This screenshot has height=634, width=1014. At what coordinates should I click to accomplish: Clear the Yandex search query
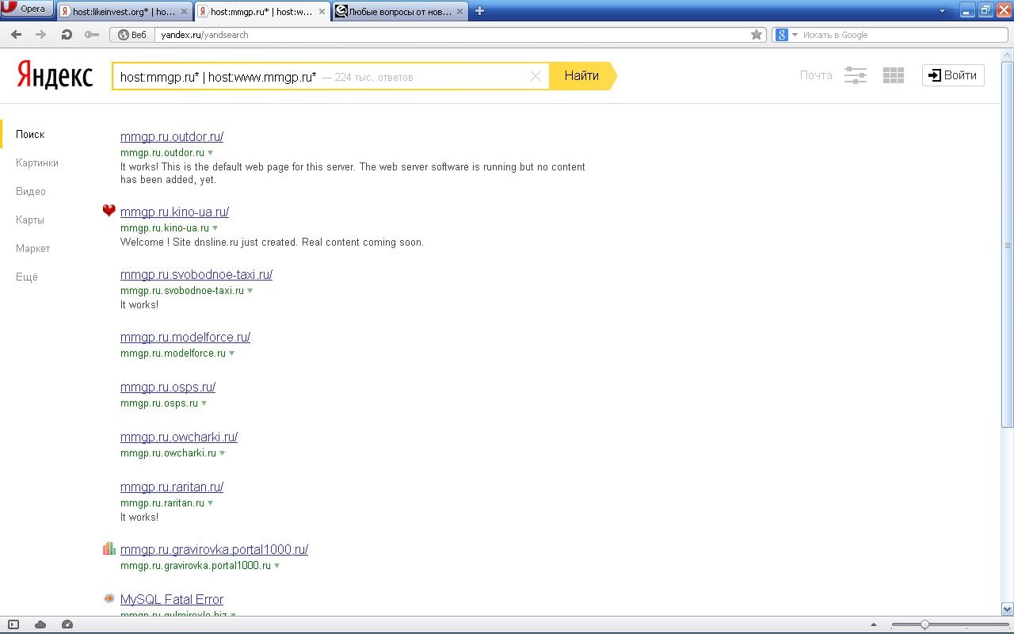pyautogui.click(x=536, y=76)
